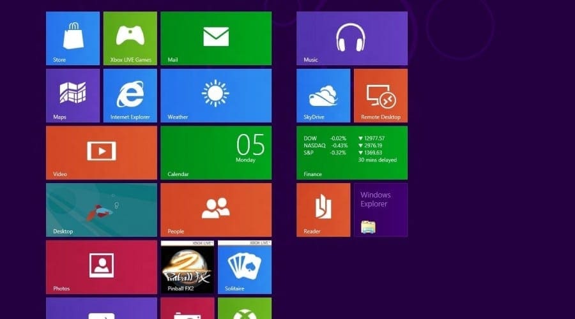Image resolution: width=575 pixels, height=319 pixels.
Task: Click "30 mins delayed" in Finance tile
Action: pyautogui.click(x=378, y=160)
